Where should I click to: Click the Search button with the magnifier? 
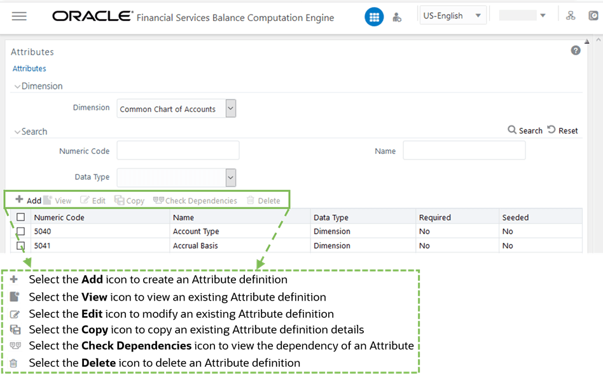[525, 130]
